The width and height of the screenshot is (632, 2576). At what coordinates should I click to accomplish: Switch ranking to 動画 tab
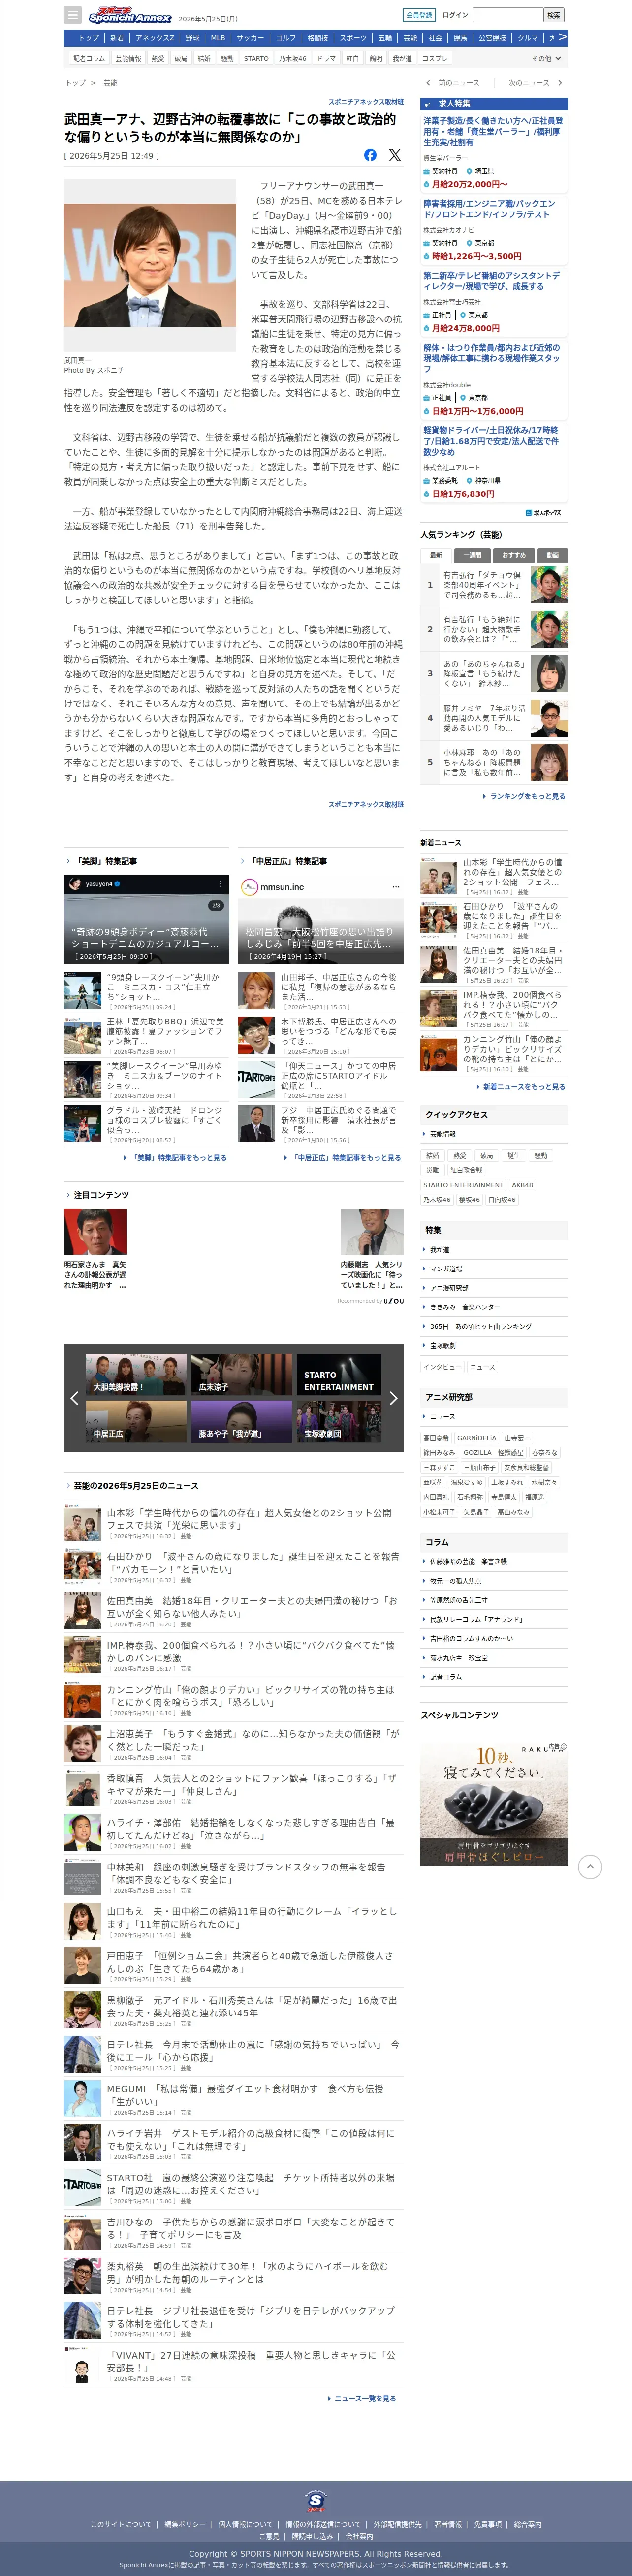(552, 555)
